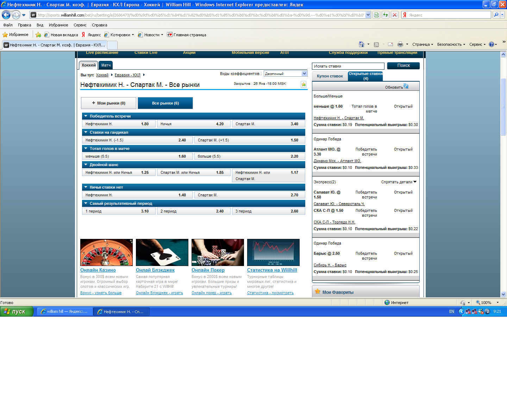Click the vertical page scrollbar thumb
This screenshot has height=399, width=507.
[503, 107]
